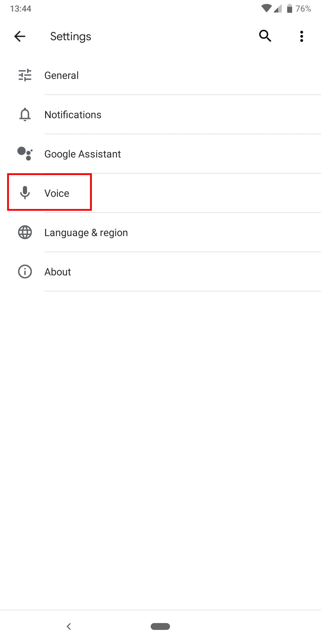Tap the Notifications bell icon
Screen dimensions: 321x643
point(25,115)
